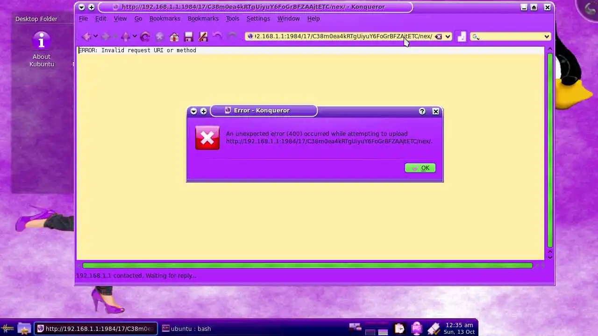Click the Undo arrow toolbar icon
Screen dimensions: 598x336
pyautogui.click(x=217, y=36)
